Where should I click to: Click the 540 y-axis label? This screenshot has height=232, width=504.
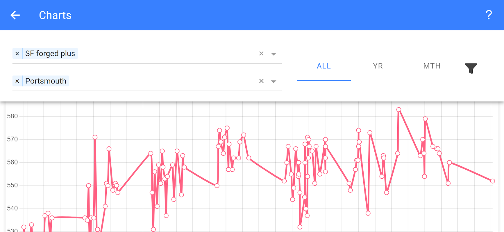[x=12, y=208]
